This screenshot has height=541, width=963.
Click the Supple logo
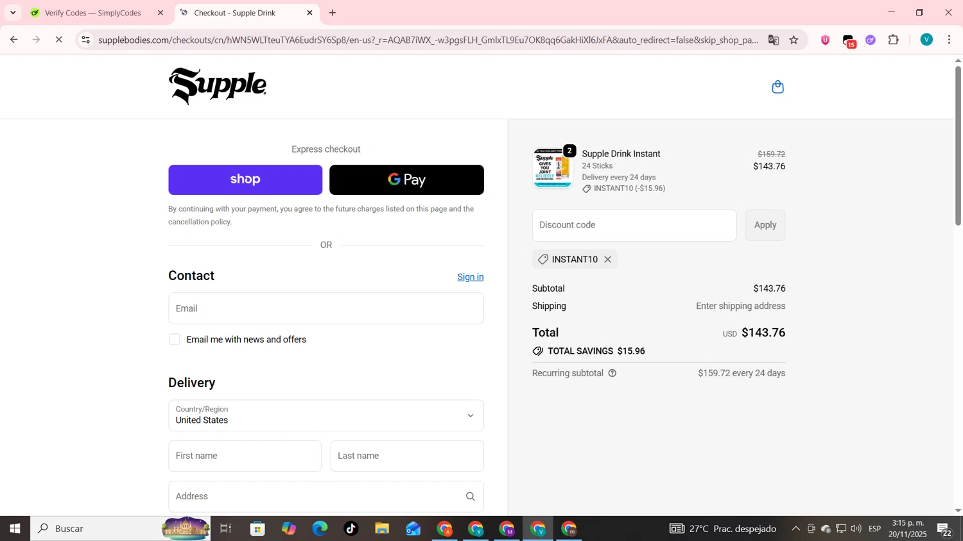point(218,86)
